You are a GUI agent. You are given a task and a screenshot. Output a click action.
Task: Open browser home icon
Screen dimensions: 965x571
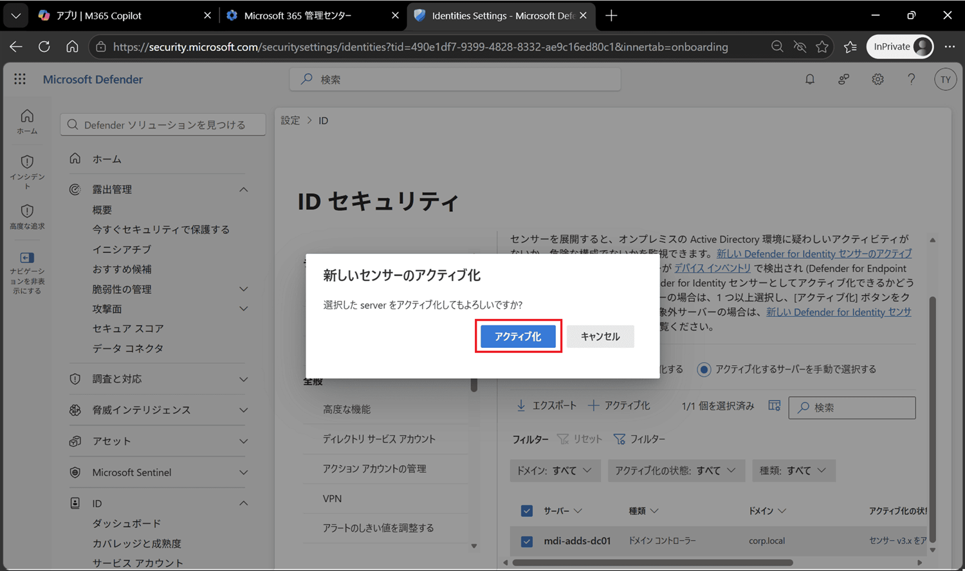(72, 46)
